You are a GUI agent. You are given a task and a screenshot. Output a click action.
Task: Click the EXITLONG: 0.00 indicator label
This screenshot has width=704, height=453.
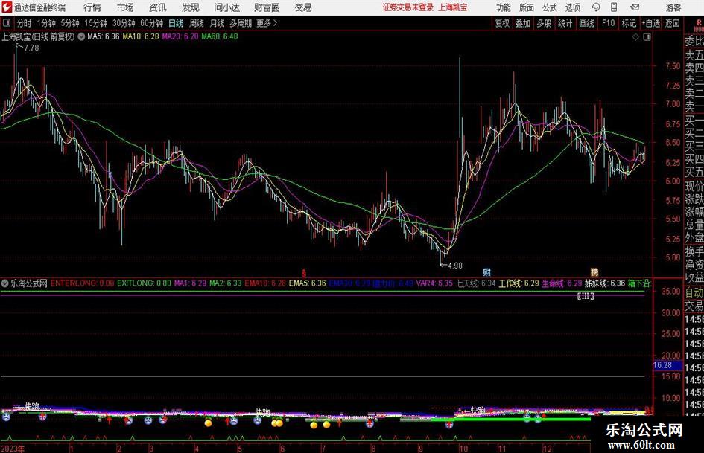click(x=144, y=283)
